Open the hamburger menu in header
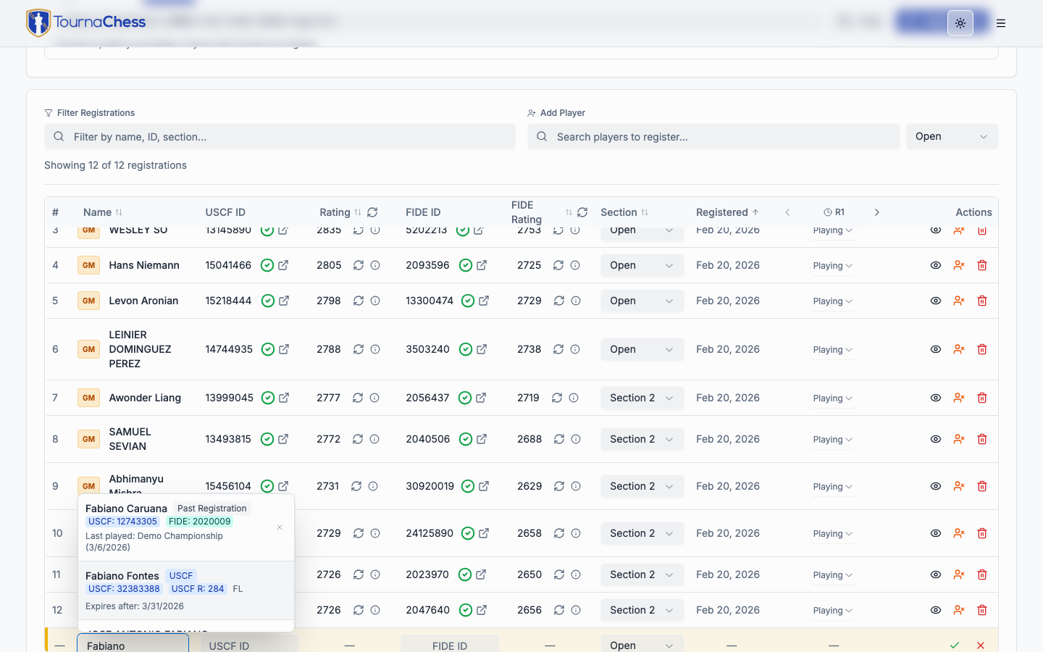 pyautogui.click(x=1001, y=23)
